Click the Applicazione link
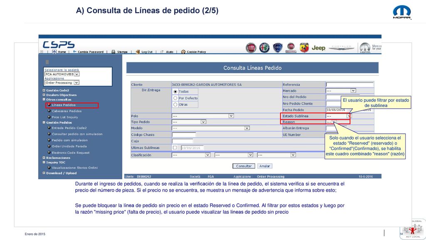 coord(54,78)
